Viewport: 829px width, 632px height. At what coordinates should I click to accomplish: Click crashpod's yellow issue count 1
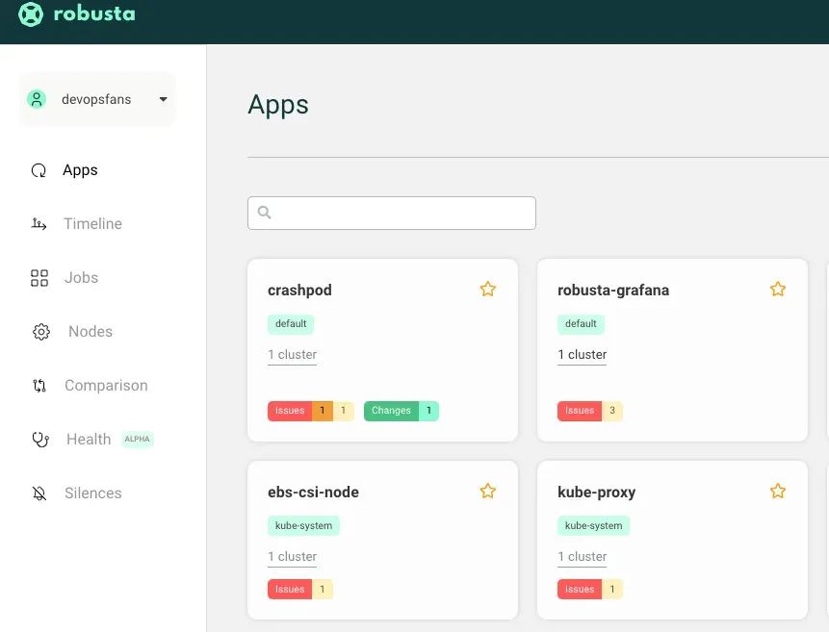click(x=343, y=411)
